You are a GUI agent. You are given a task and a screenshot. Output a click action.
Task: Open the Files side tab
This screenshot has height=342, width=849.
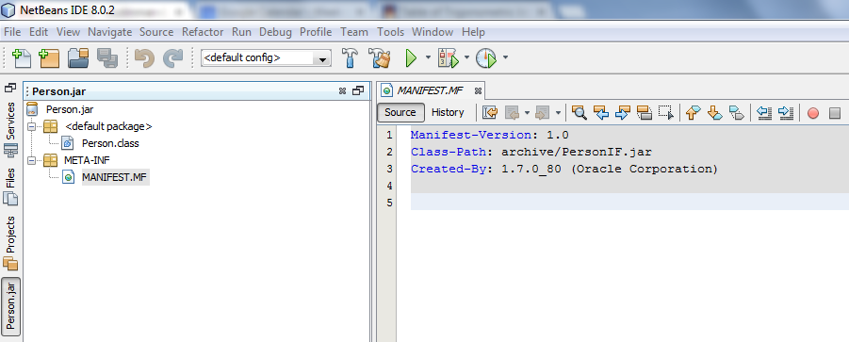[10, 187]
